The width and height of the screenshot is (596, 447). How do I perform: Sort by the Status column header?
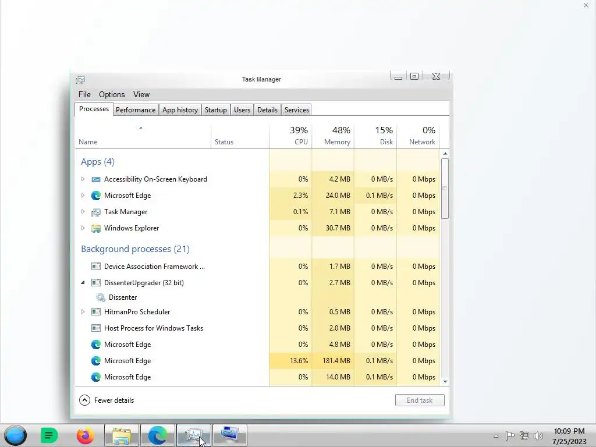click(240, 136)
